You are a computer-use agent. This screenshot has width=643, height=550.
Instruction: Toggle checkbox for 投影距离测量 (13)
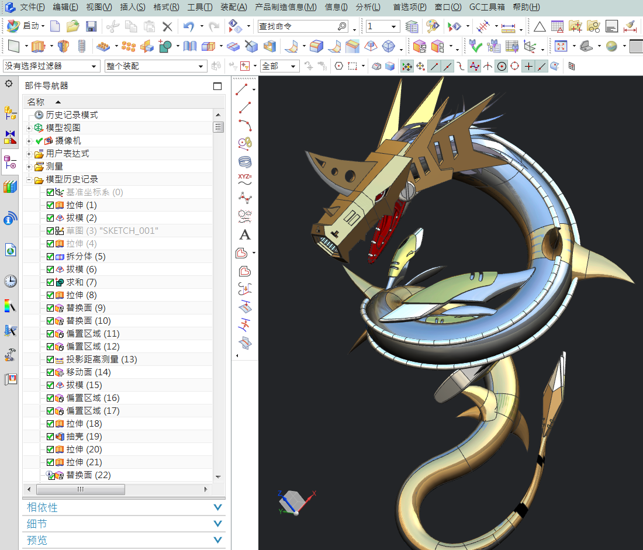point(50,359)
